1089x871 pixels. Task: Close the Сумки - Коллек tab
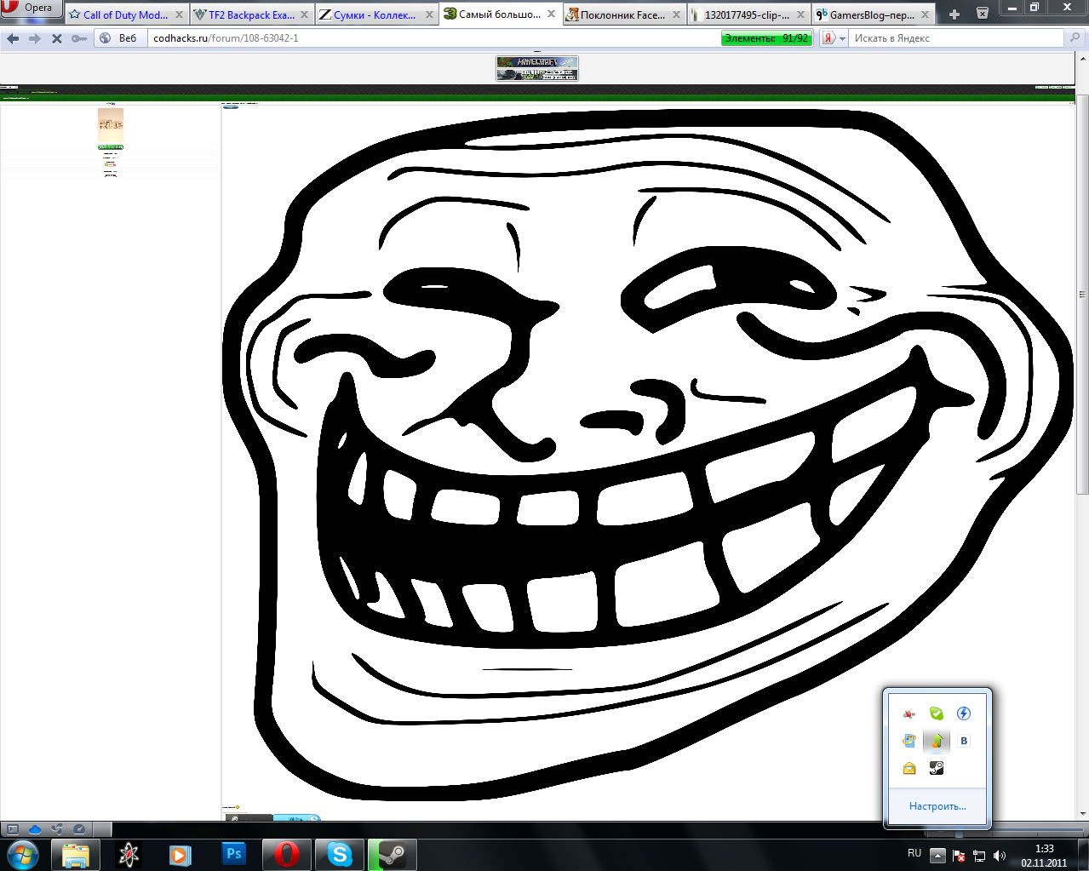(428, 14)
